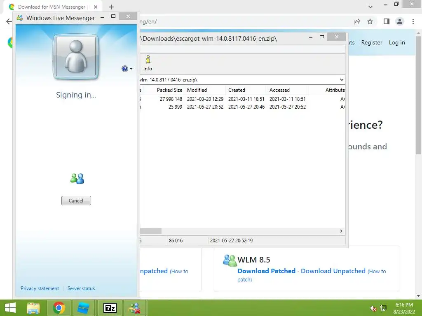Select the Download for MSN Messenger tab
The image size is (422, 316).
tap(52, 7)
